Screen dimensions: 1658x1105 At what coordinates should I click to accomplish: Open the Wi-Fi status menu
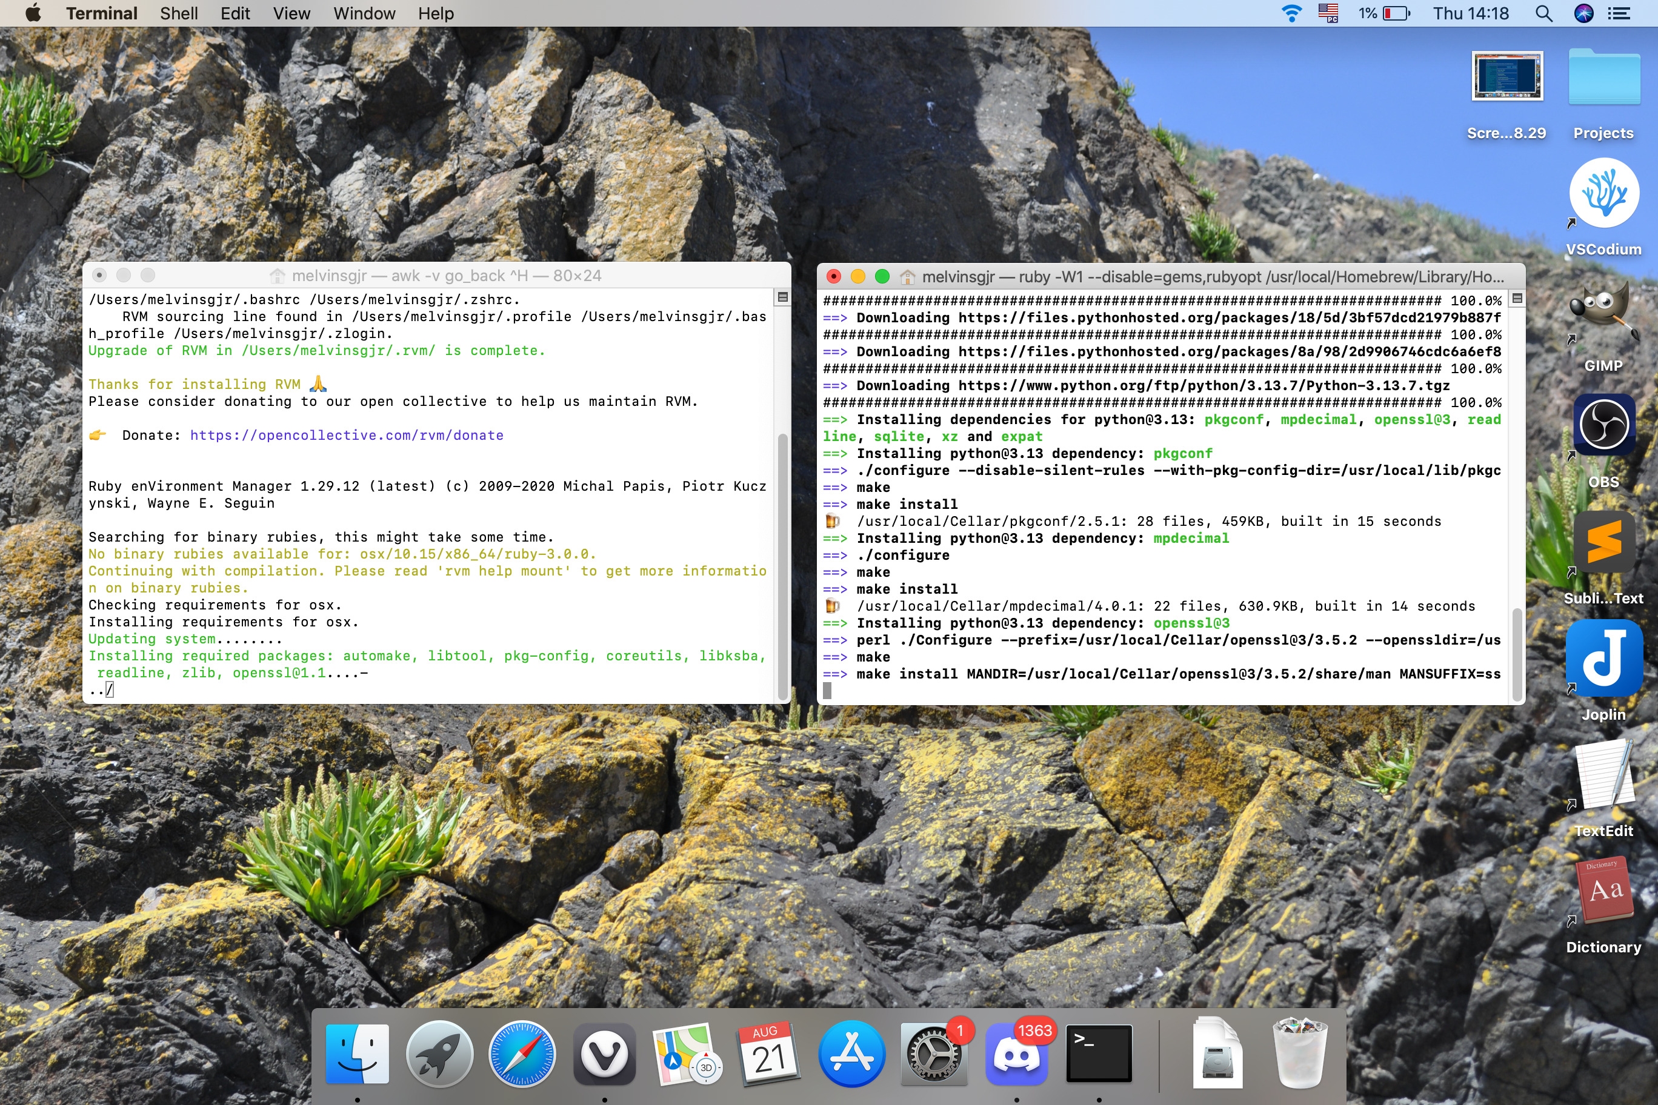tap(1291, 13)
